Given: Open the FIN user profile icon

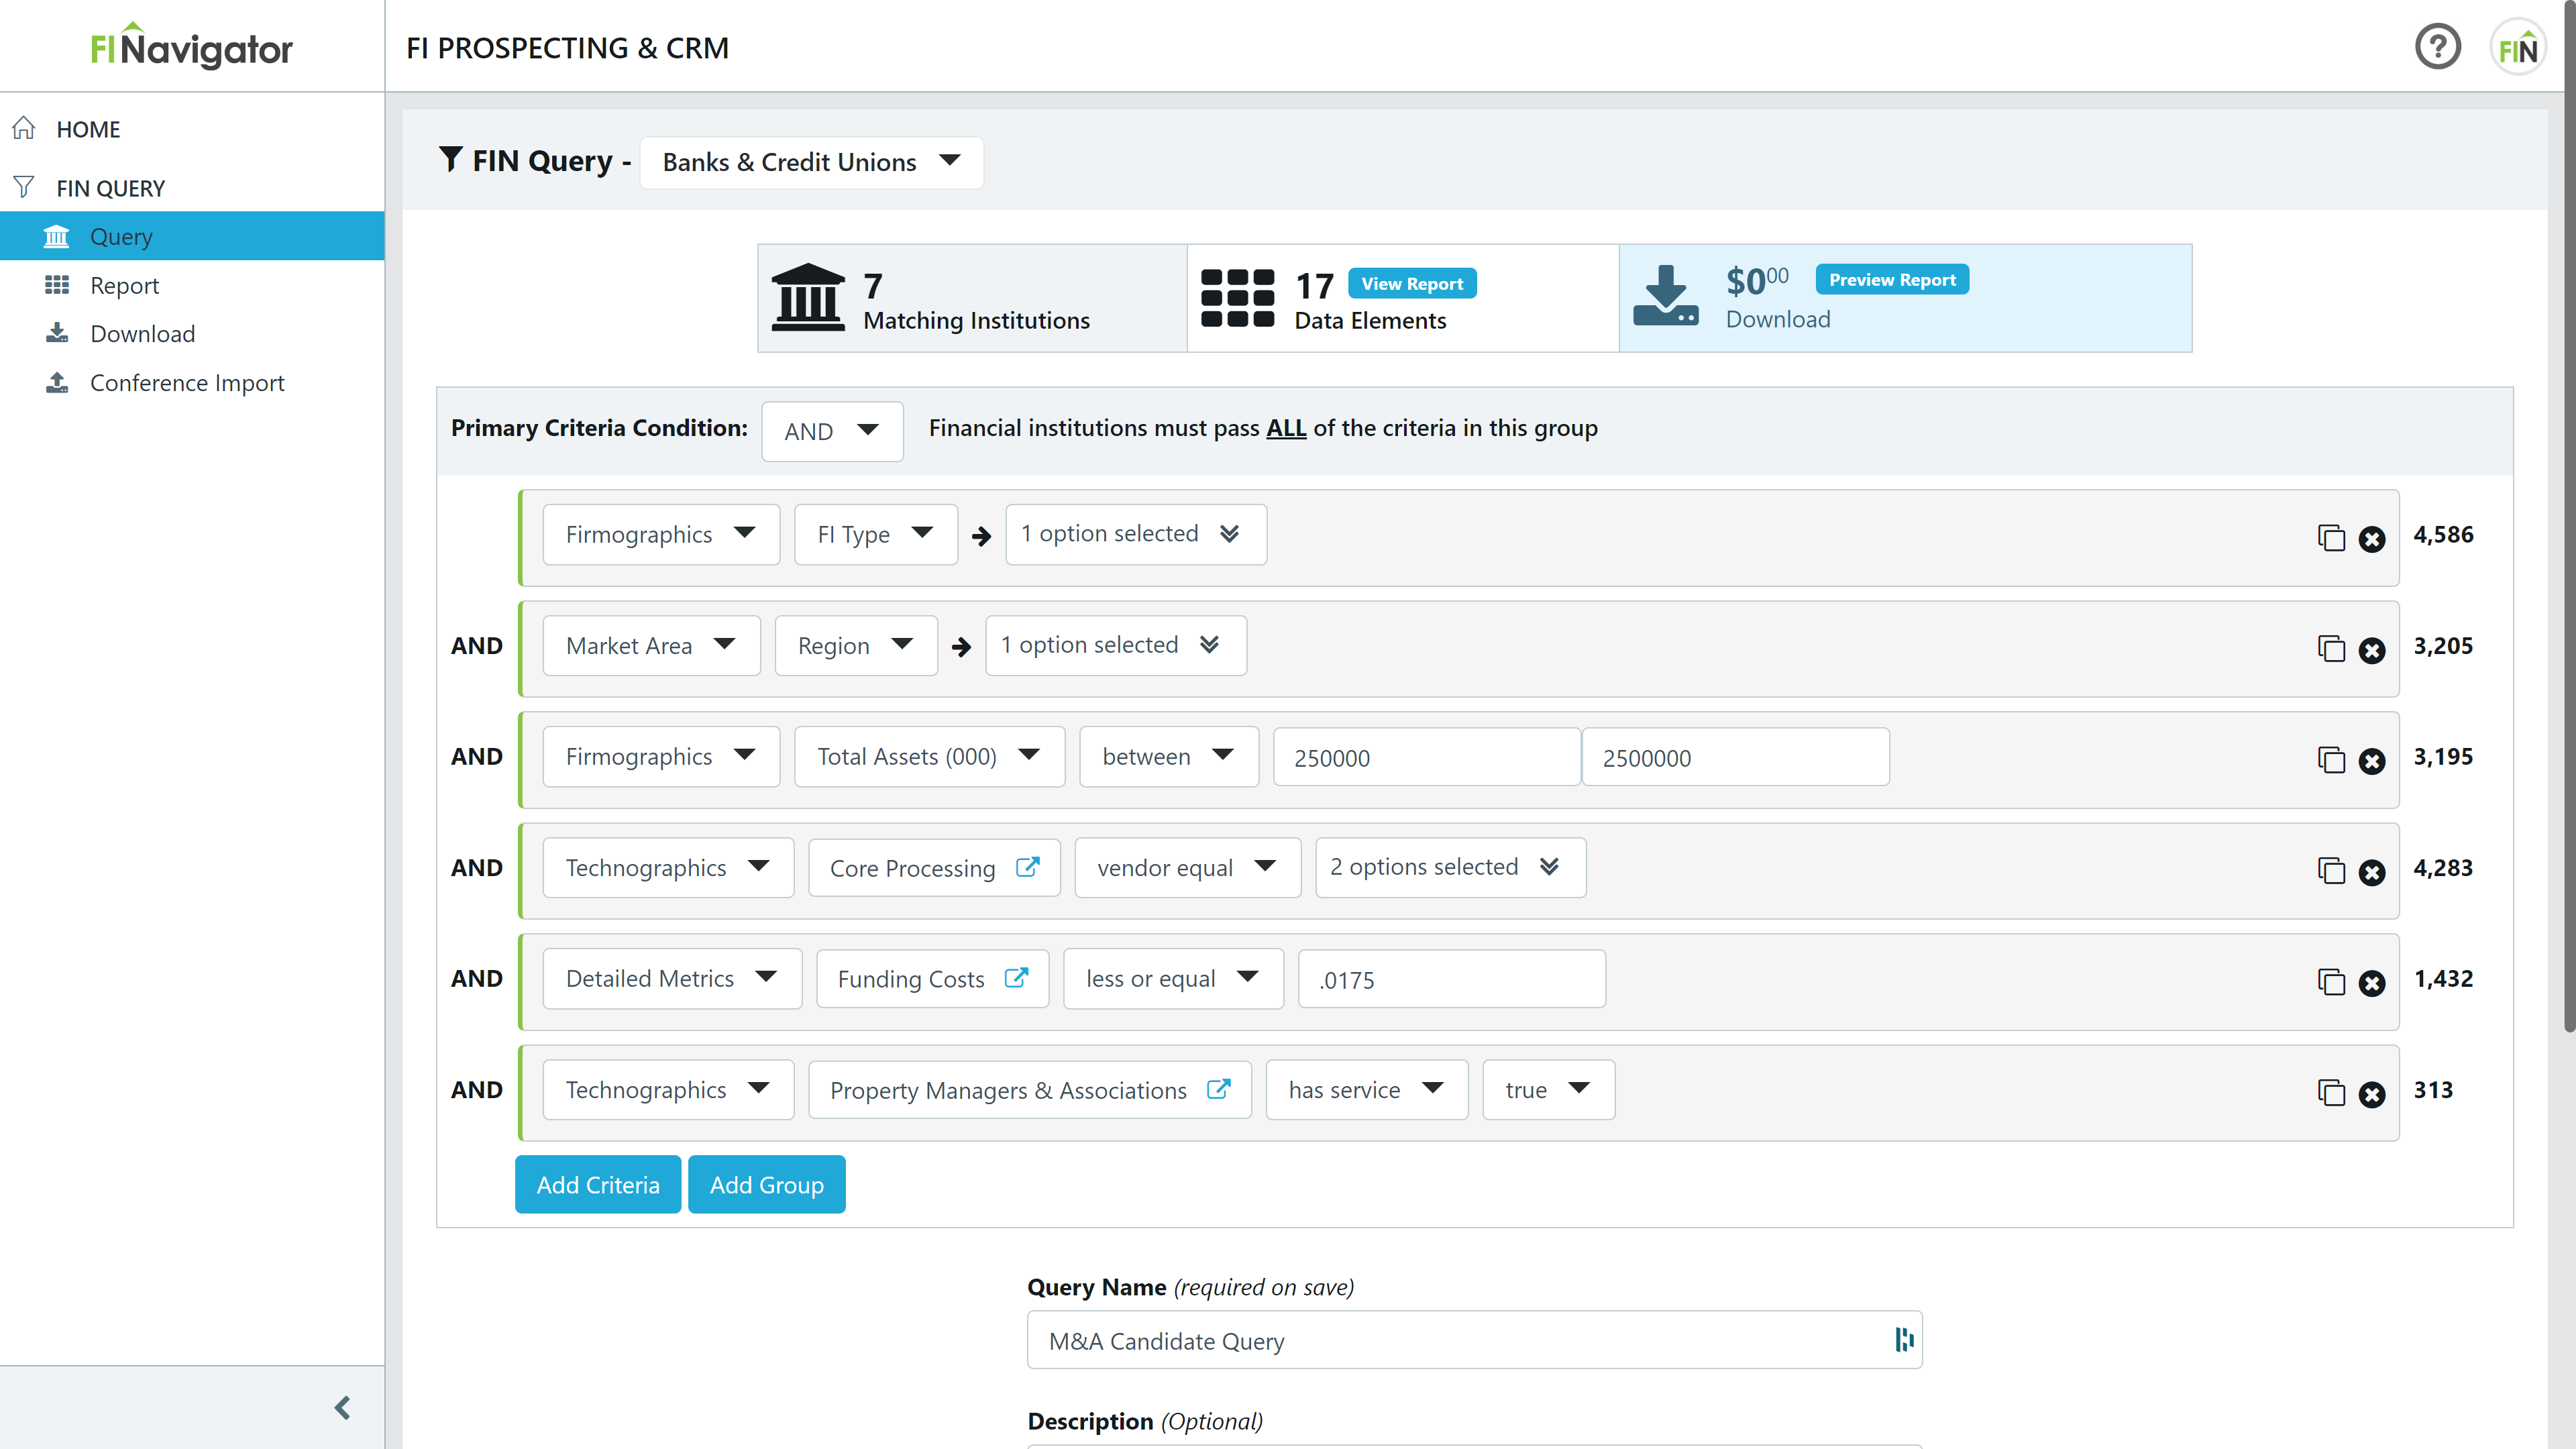Looking at the screenshot, I should click(x=2517, y=47).
